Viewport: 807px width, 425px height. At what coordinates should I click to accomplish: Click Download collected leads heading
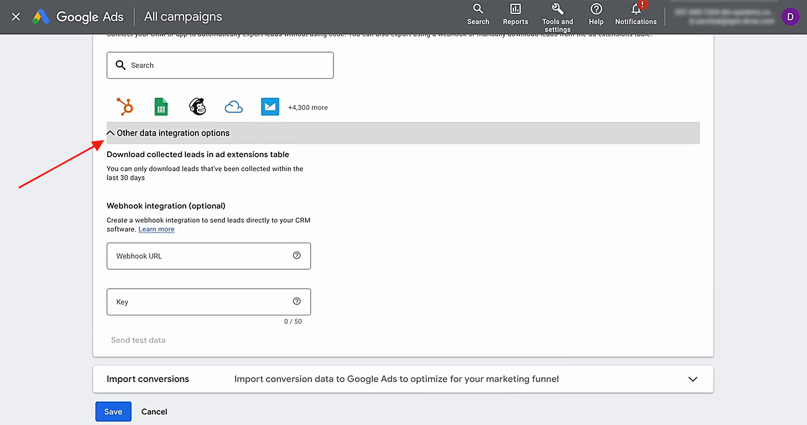coord(198,154)
